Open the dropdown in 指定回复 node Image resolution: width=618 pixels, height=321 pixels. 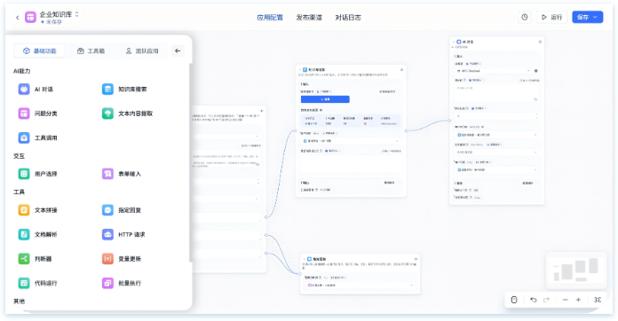click(360, 285)
